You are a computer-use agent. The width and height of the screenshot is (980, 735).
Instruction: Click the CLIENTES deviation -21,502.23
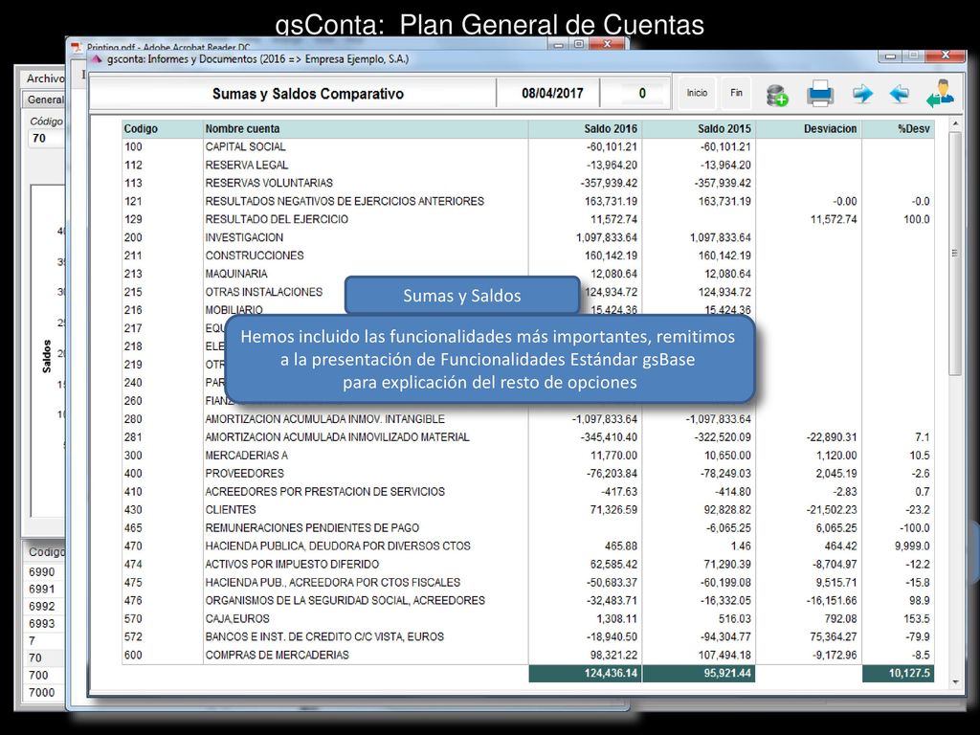pos(832,509)
